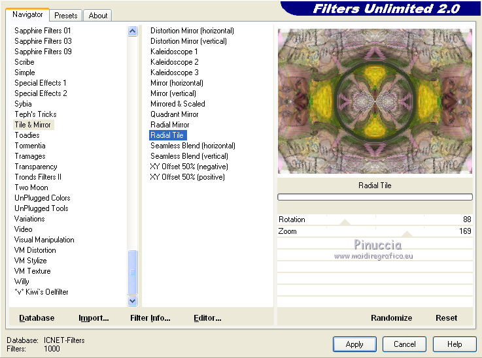The height and width of the screenshot is (358, 482).
Task: Select Distortion Mirror (vertical) filter
Action: [x=188, y=41]
